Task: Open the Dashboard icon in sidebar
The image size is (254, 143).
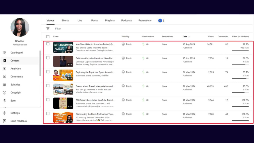Action: click(x=5, y=53)
